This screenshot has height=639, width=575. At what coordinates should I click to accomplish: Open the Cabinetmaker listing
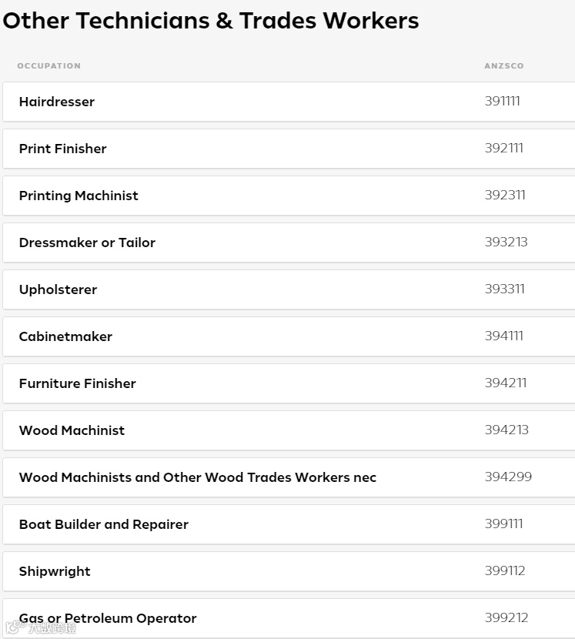point(65,336)
